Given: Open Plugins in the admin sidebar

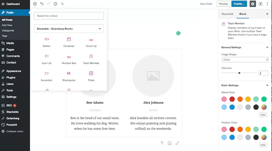Looking at the screenshot, I should click(x=11, y=78).
